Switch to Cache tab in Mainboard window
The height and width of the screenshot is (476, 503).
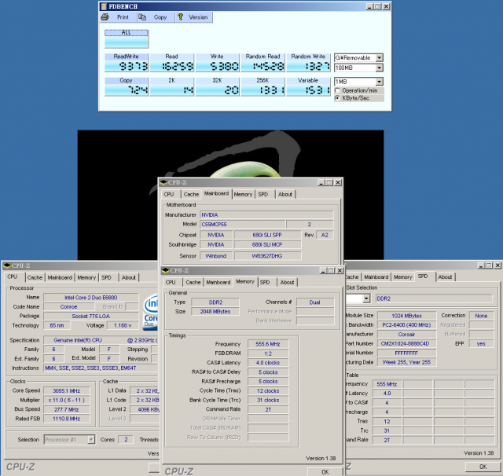pyautogui.click(x=191, y=194)
